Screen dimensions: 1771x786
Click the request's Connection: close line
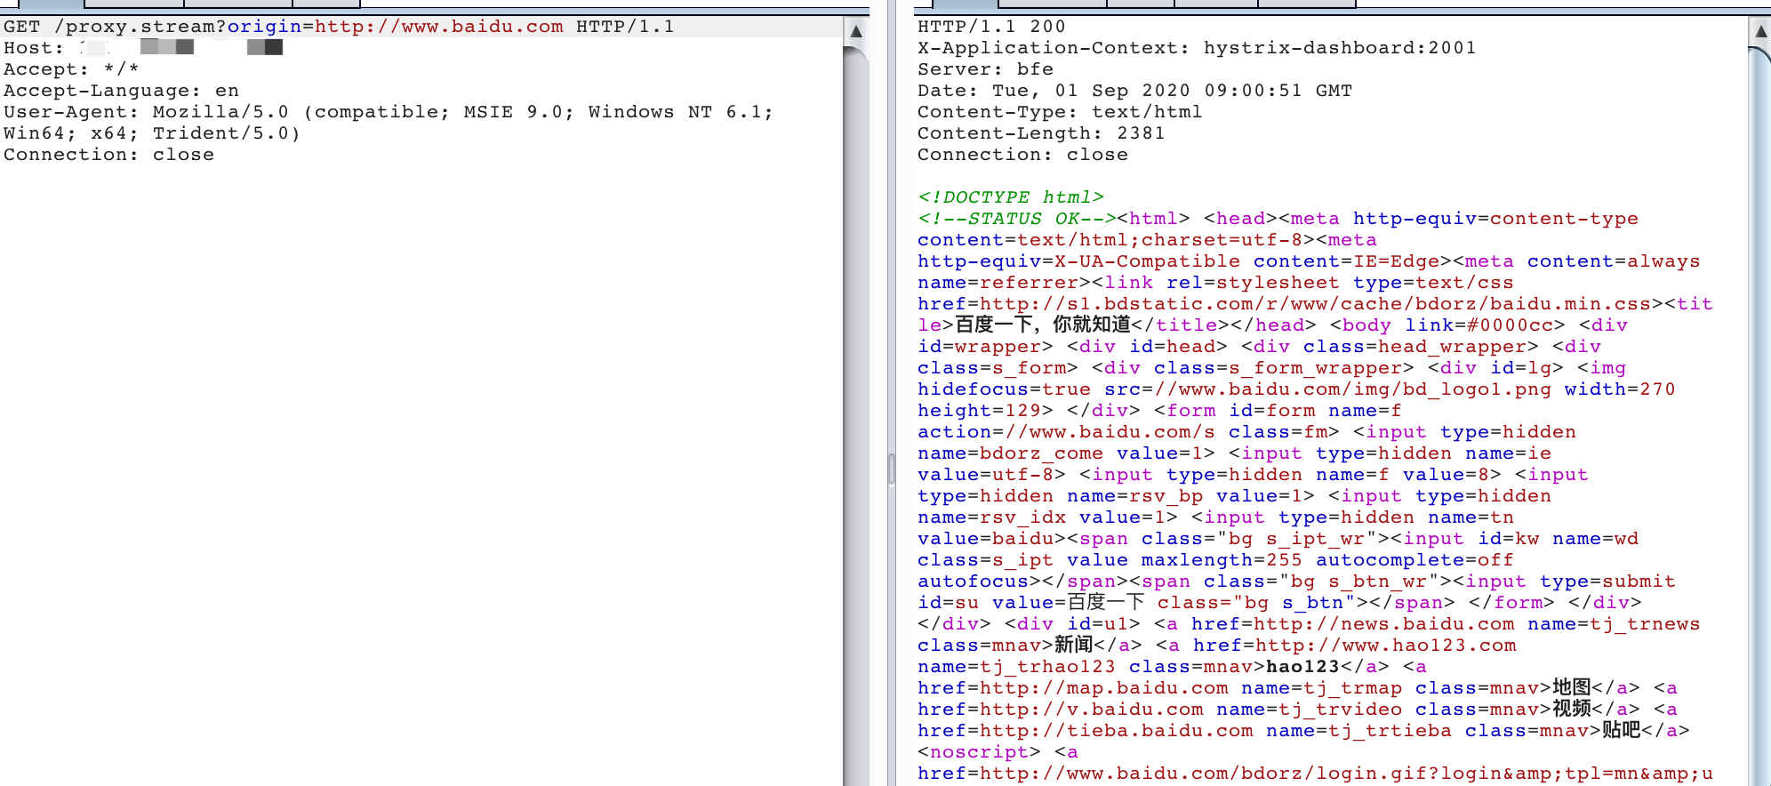pos(108,155)
